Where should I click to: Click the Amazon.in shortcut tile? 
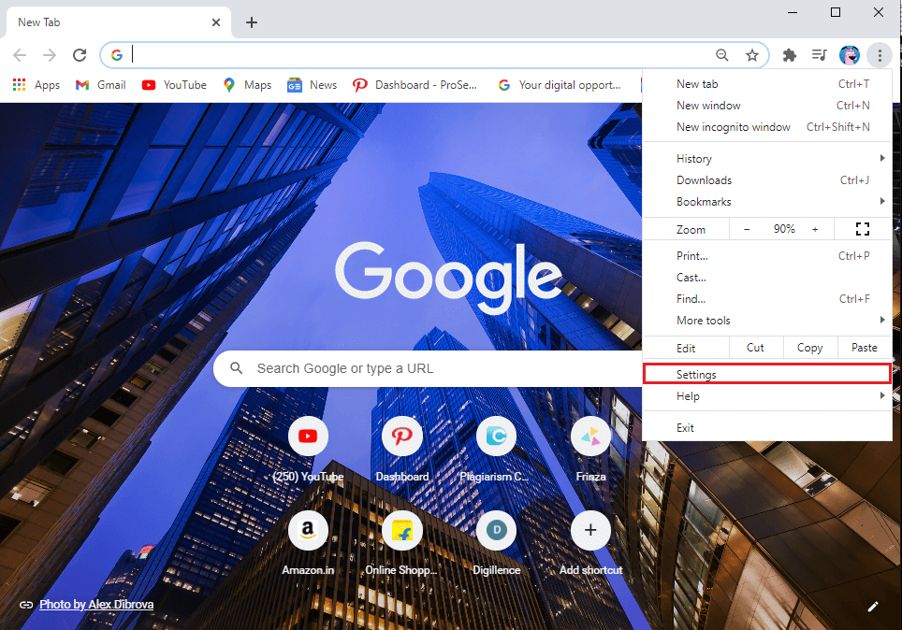(x=308, y=531)
